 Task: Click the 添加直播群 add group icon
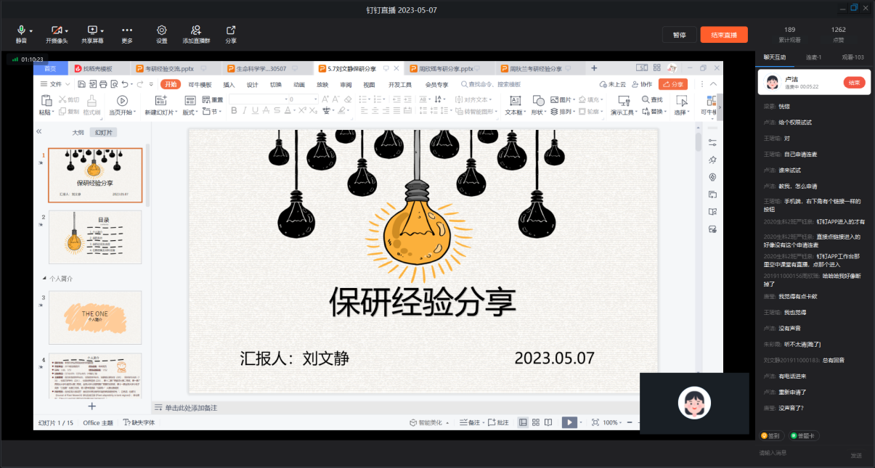coord(196,30)
